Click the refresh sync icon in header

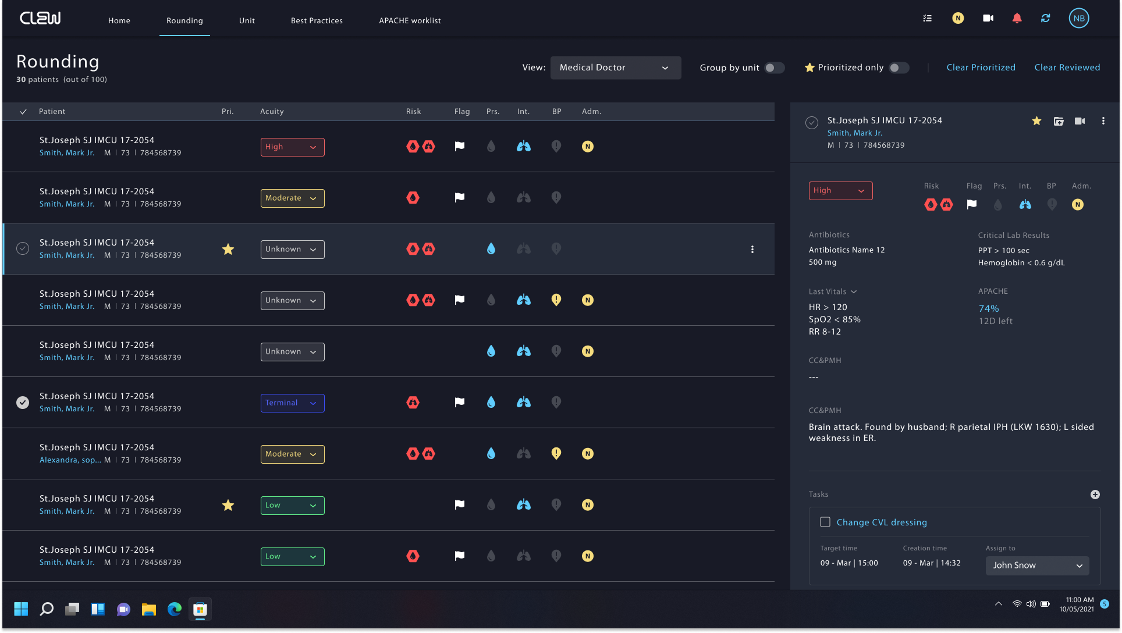point(1046,19)
